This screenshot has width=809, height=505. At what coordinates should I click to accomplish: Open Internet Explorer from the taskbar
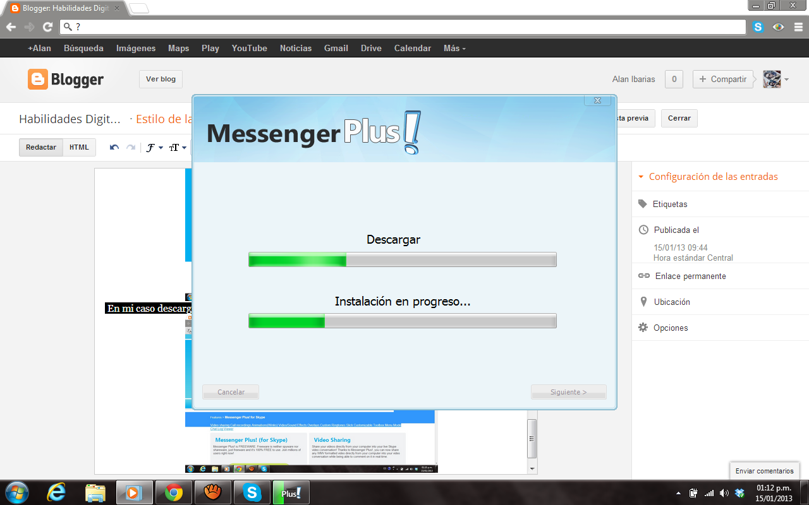pos(56,492)
